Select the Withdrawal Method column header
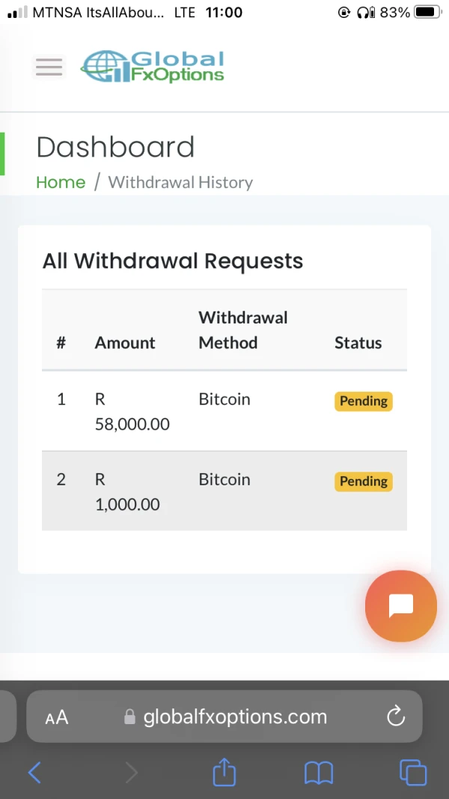The image size is (449, 799). [x=242, y=330]
